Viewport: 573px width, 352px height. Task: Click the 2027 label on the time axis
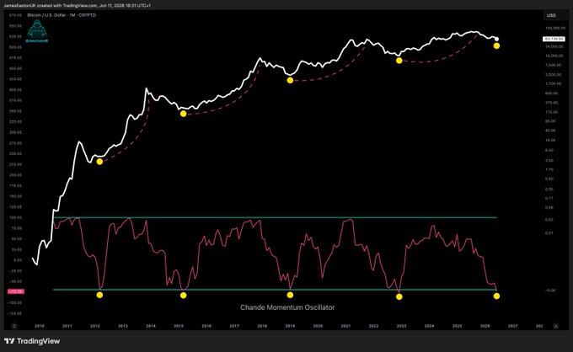click(512, 326)
